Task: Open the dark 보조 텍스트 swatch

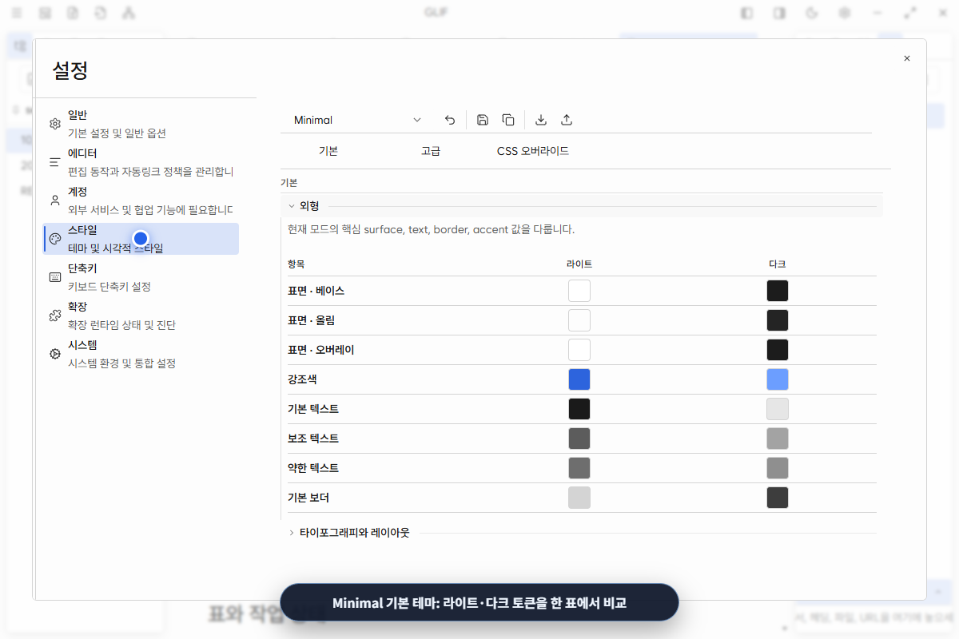Action: click(x=778, y=439)
